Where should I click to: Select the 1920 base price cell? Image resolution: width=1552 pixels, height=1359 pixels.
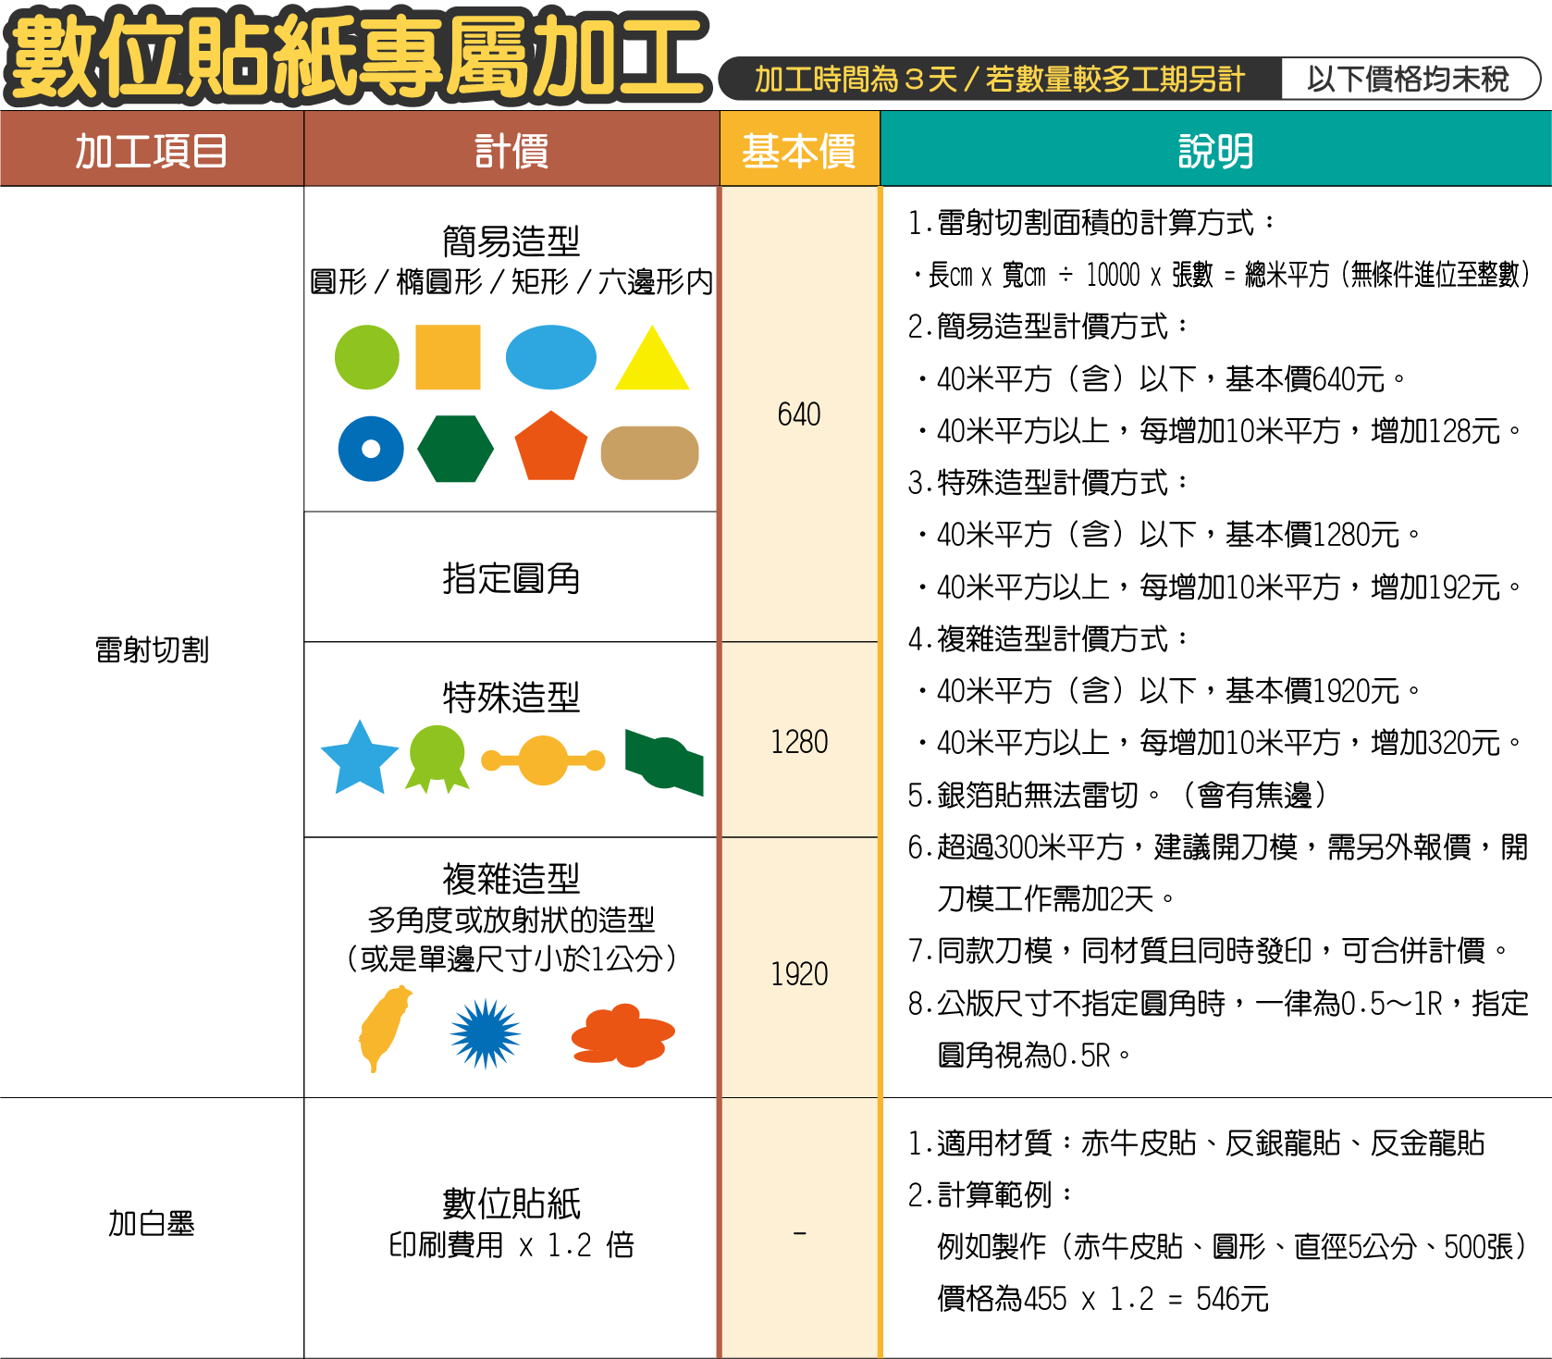[x=799, y=973]
